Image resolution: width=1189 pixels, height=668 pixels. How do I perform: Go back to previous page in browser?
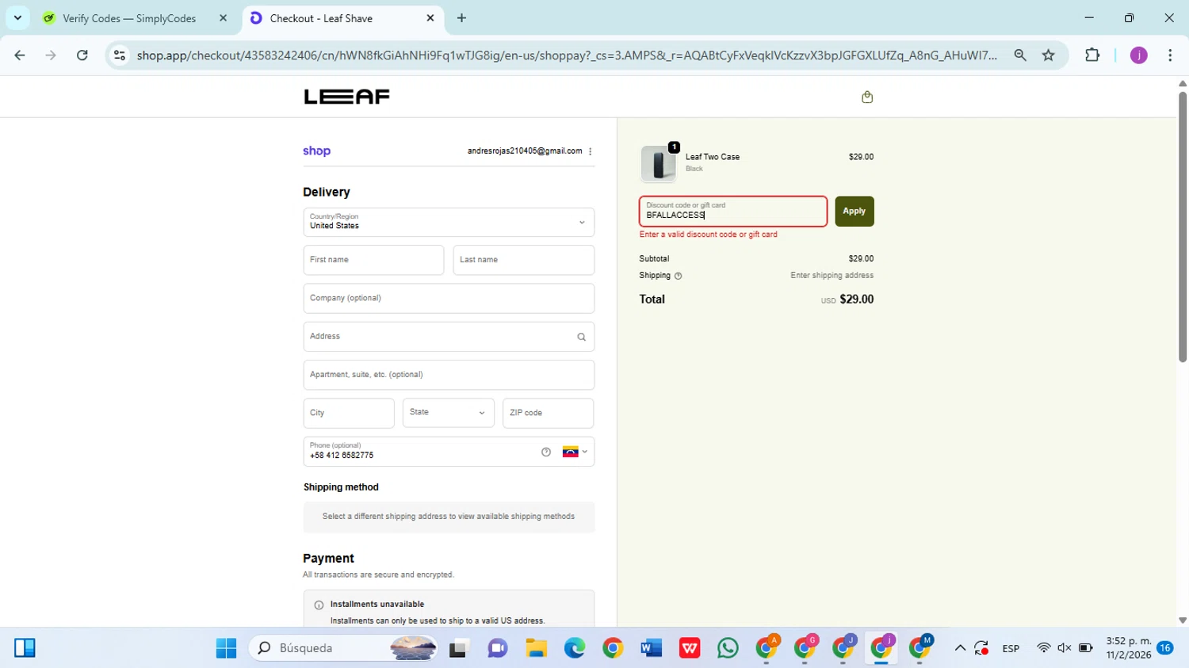[20, 55]
